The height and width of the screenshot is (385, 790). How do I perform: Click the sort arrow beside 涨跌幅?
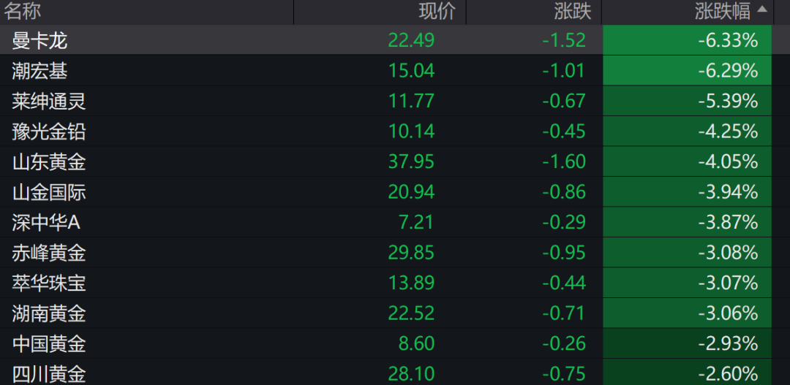763,10
